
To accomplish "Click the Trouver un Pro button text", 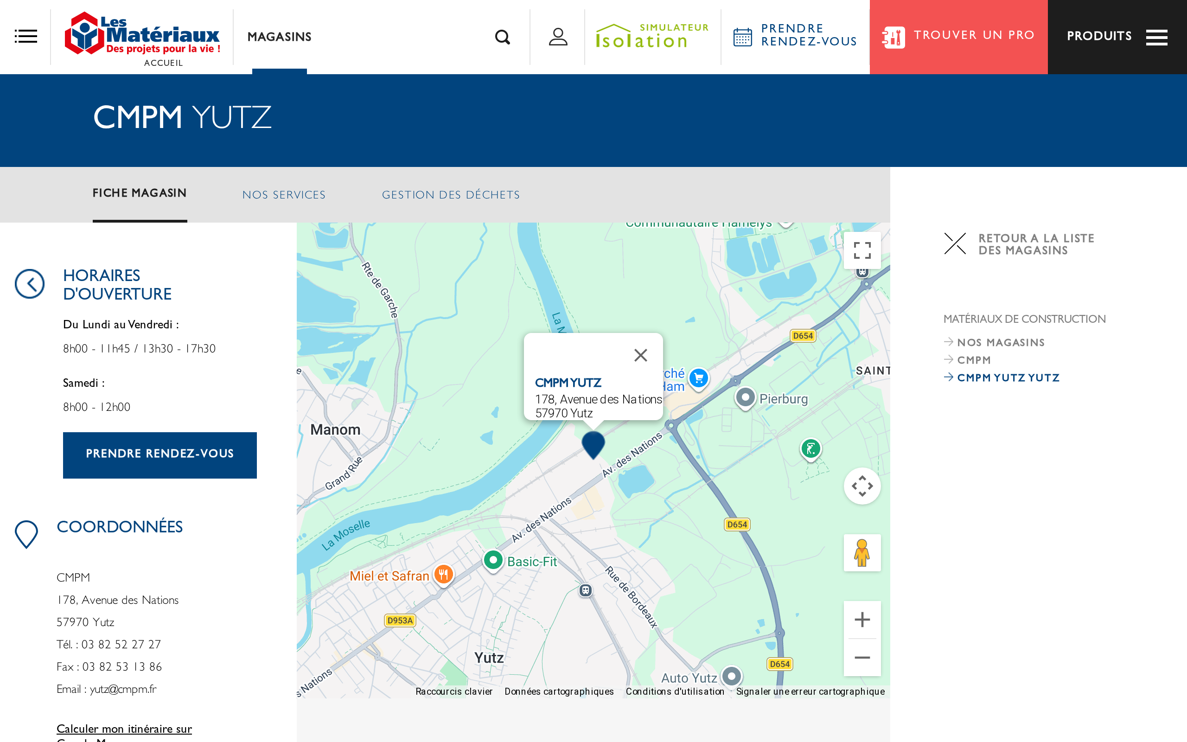I will click(974, 35).
